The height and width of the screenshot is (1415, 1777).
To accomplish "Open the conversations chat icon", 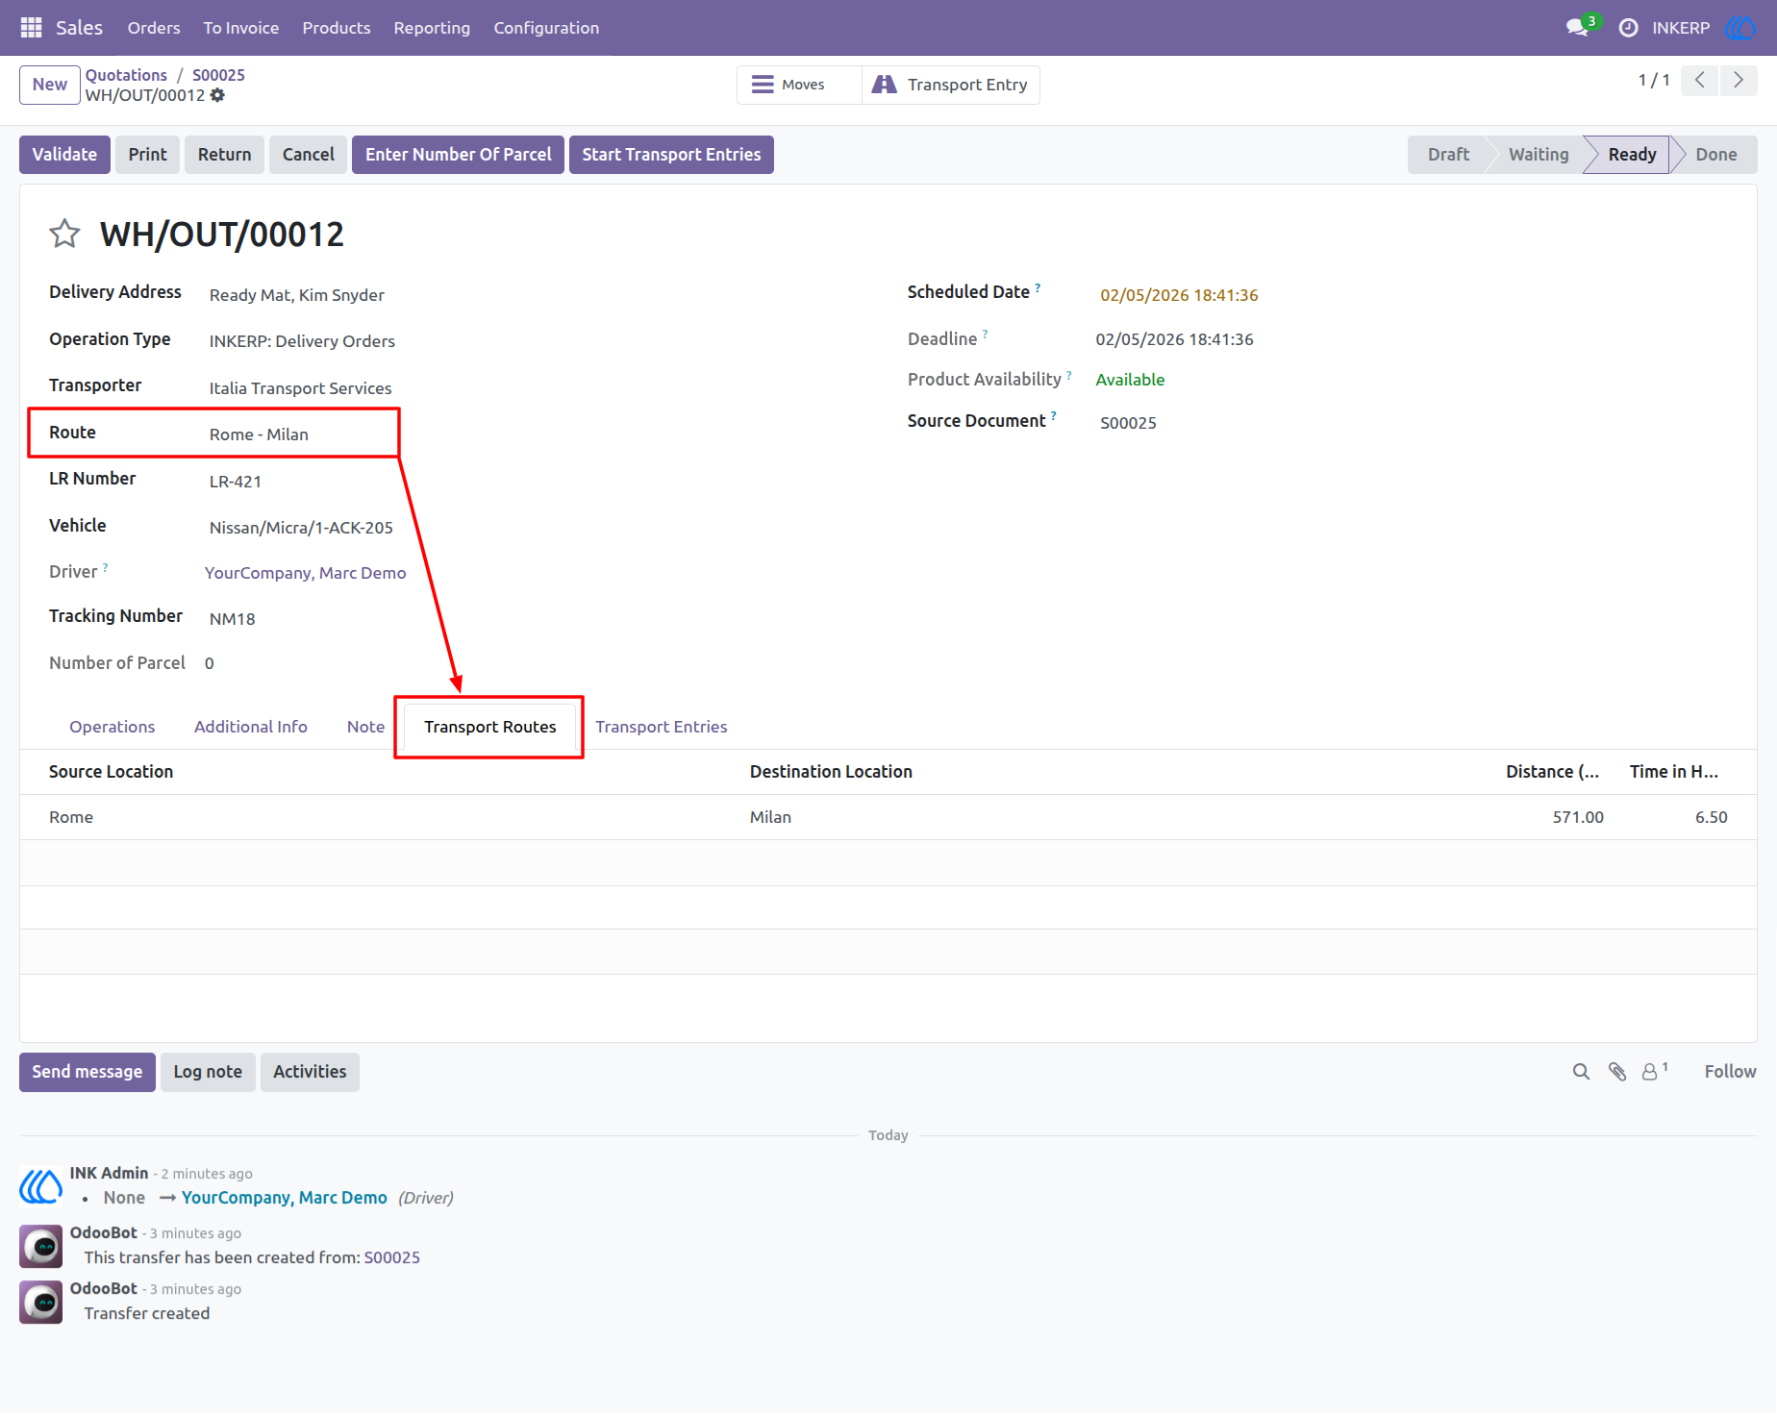I will pos(1577,28).
